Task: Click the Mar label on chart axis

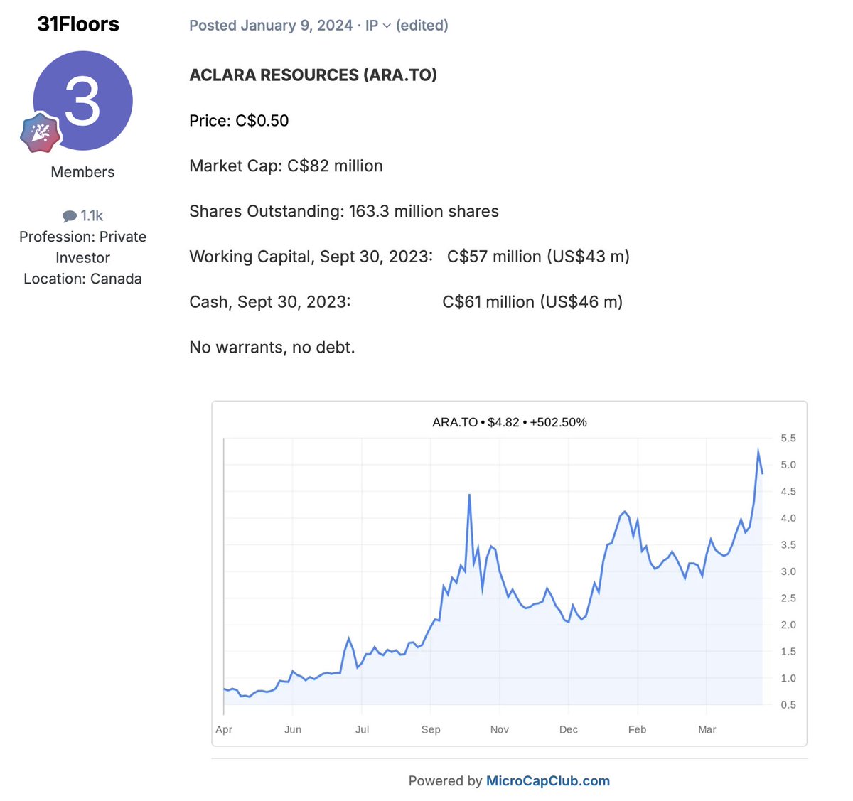Action: (x=707, y=729)
